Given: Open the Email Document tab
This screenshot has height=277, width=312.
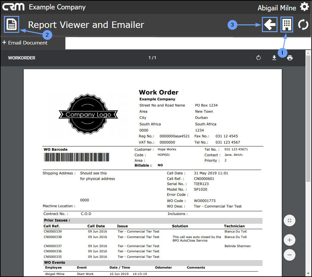Looking at the screenshot, I should pos(25,43).
